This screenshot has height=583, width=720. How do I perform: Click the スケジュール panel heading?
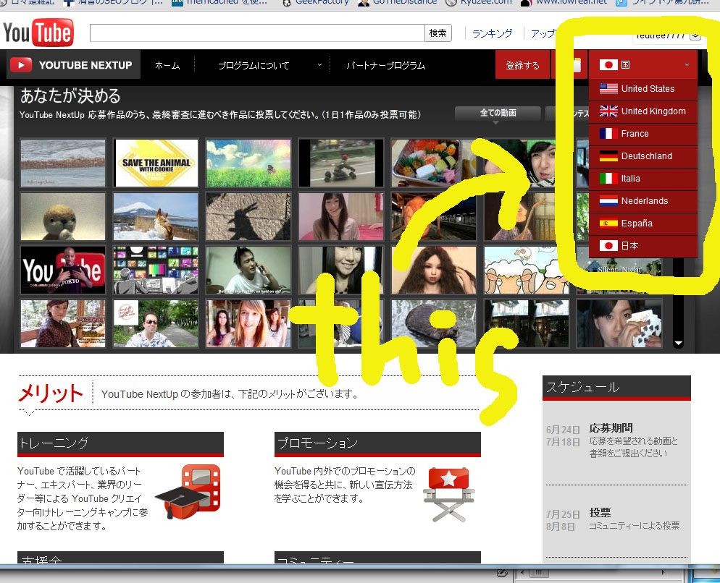616,388
